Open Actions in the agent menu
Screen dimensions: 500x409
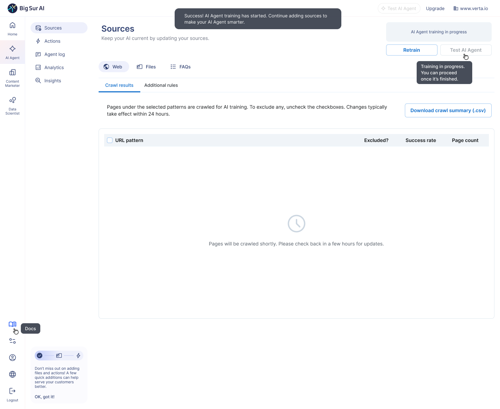click(52, 41)
